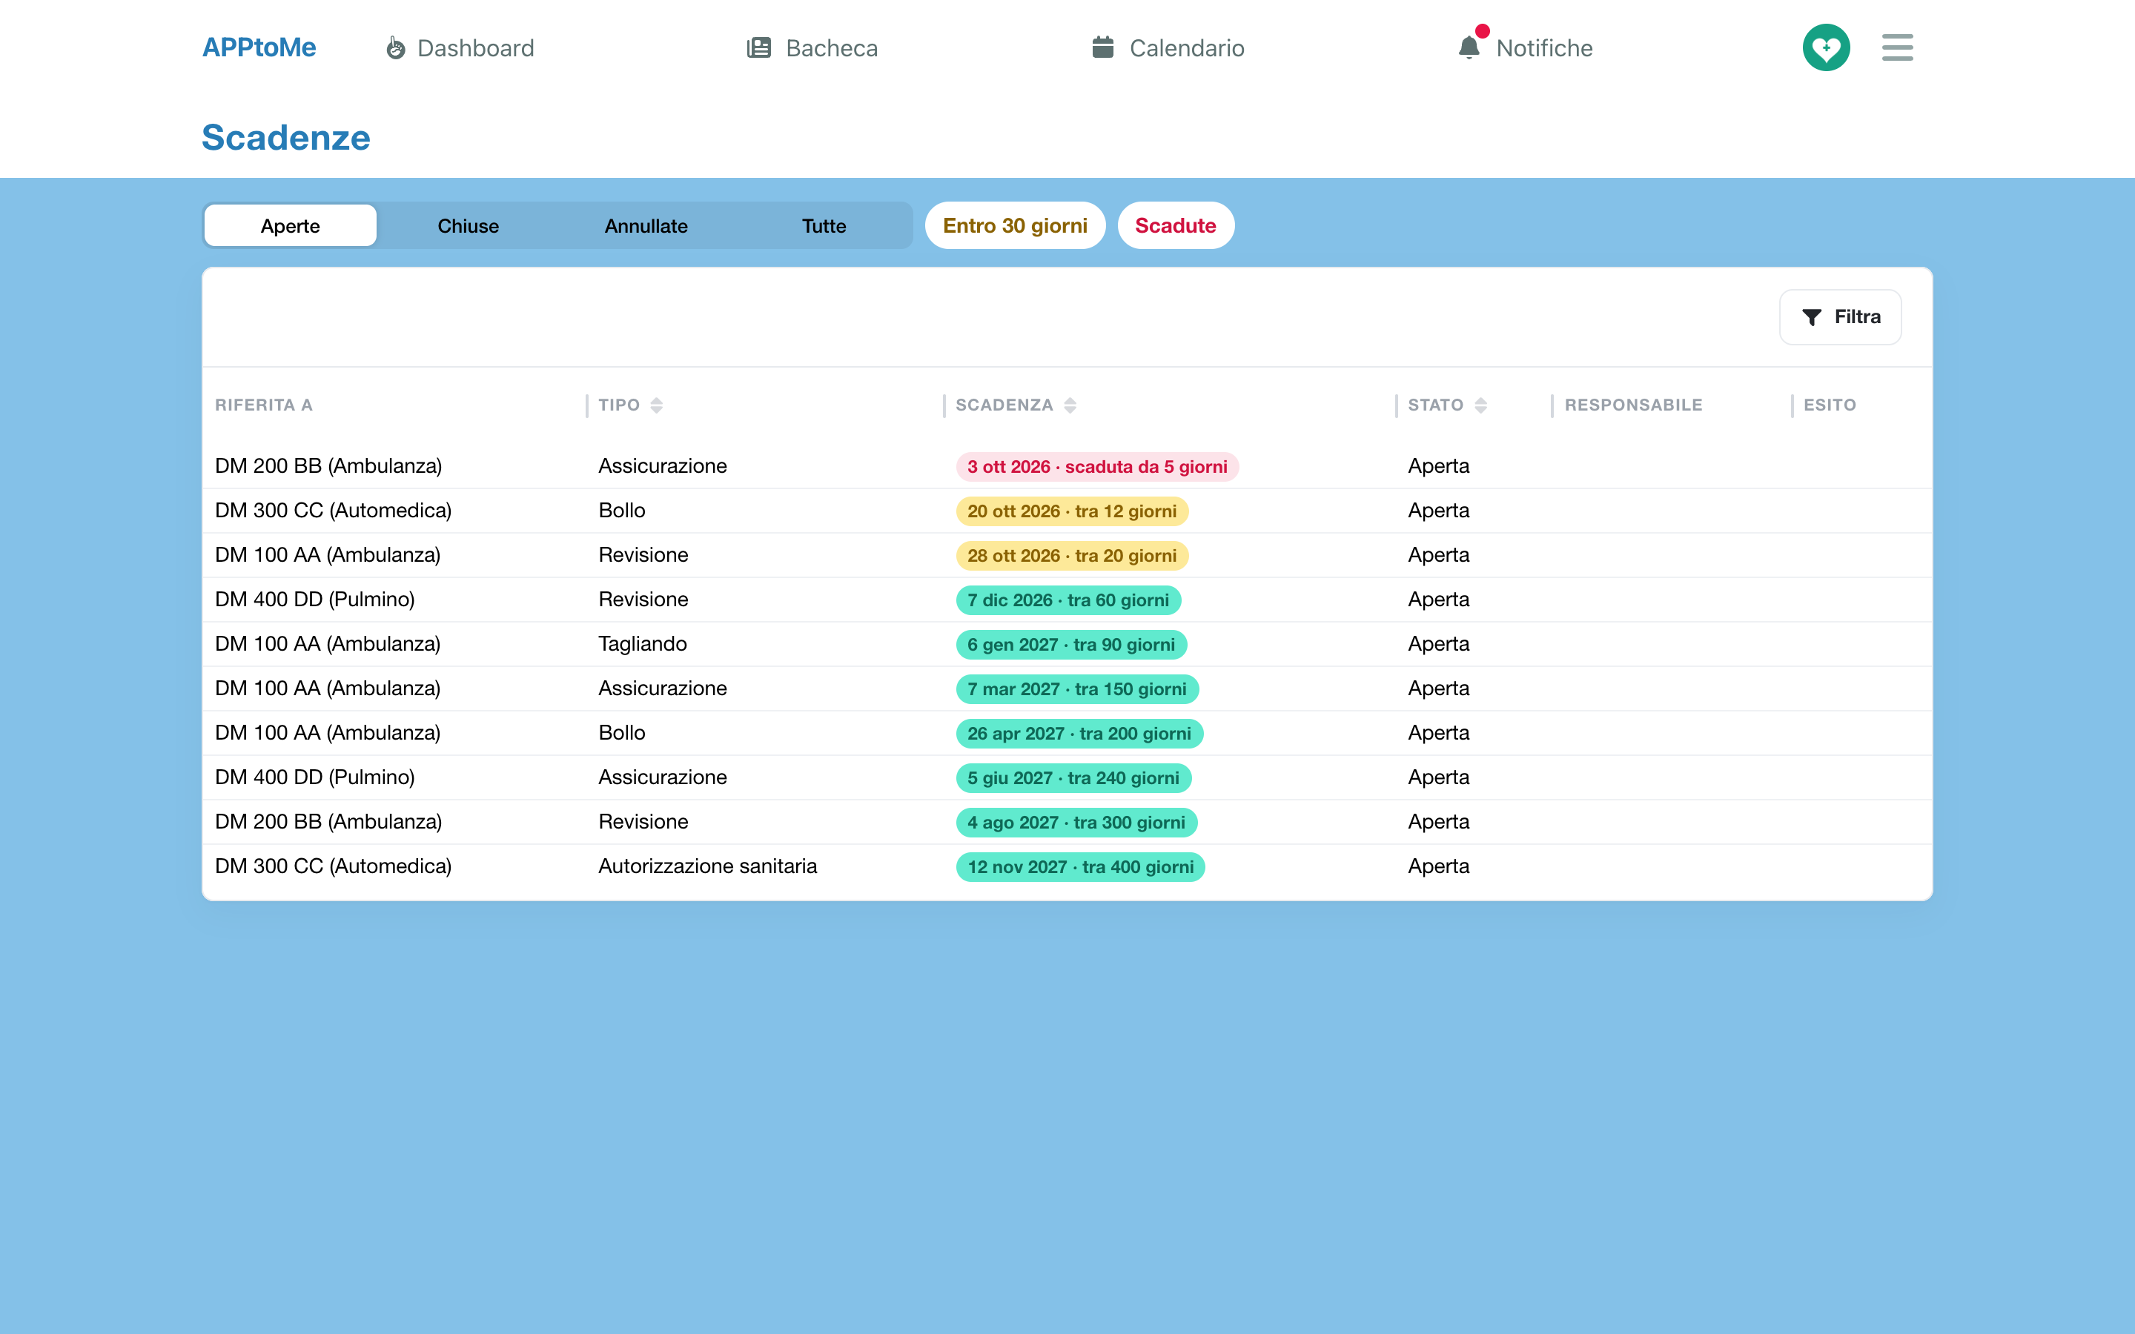Viewport: 2135px width, 1334px height.
Task: Click the APPtoMe logo link
Action: [259, 47]
